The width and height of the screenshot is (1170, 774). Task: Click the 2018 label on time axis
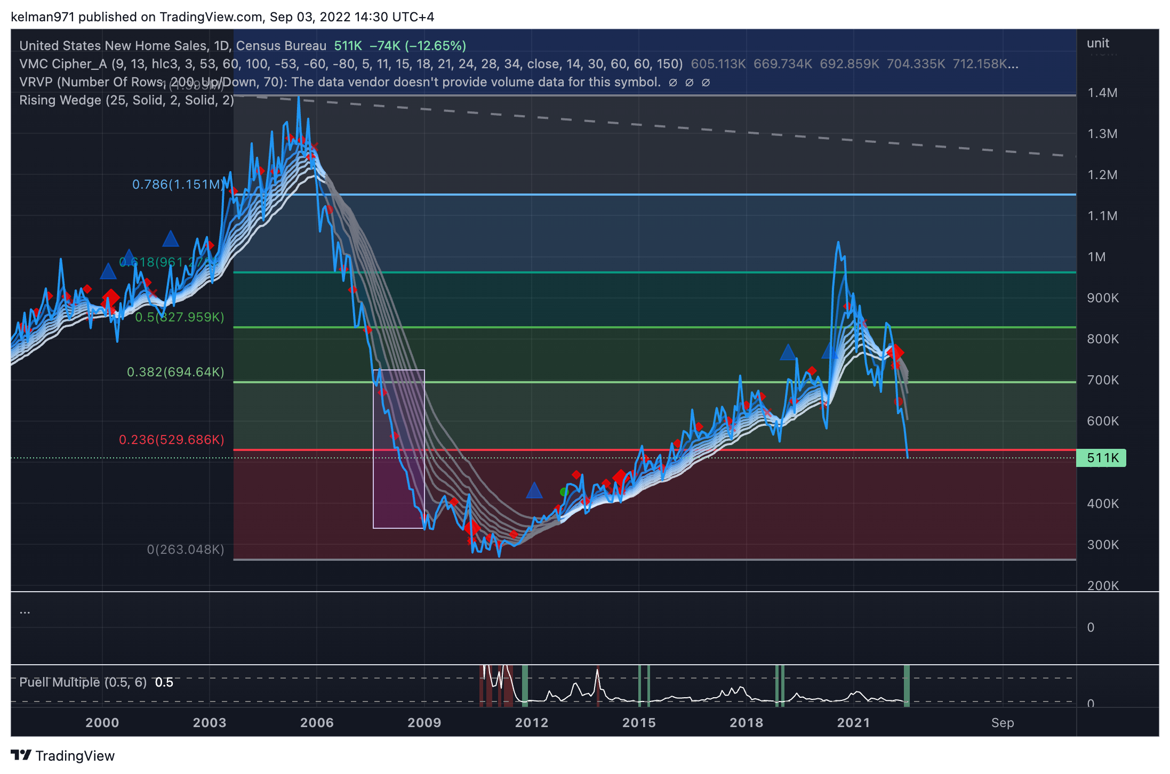coord(746,723)
